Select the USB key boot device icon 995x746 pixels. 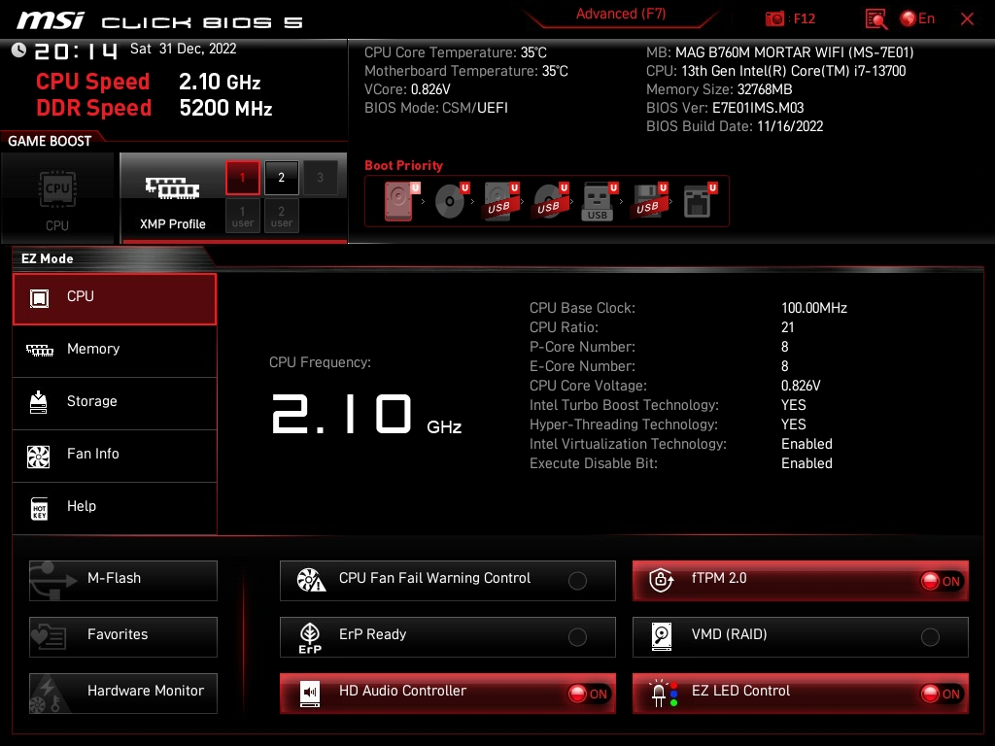click(x=599, y=201)
